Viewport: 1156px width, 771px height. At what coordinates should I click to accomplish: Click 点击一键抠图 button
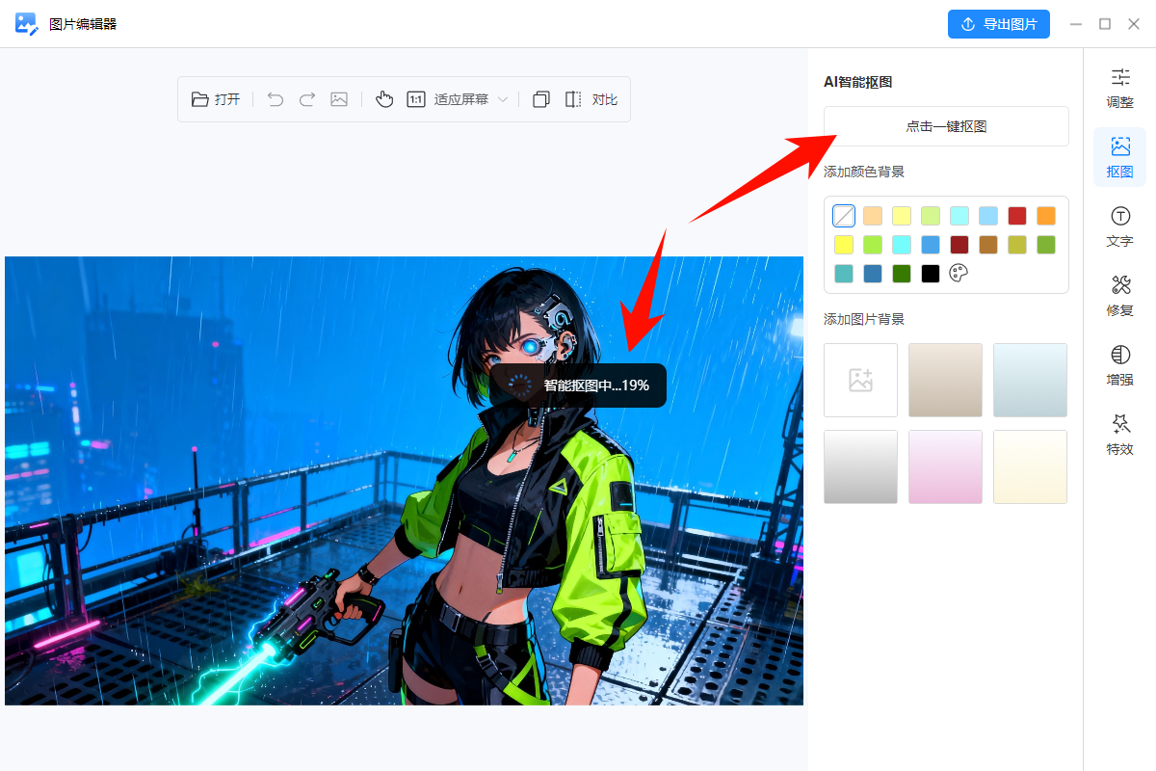click(x=946, y=126)
